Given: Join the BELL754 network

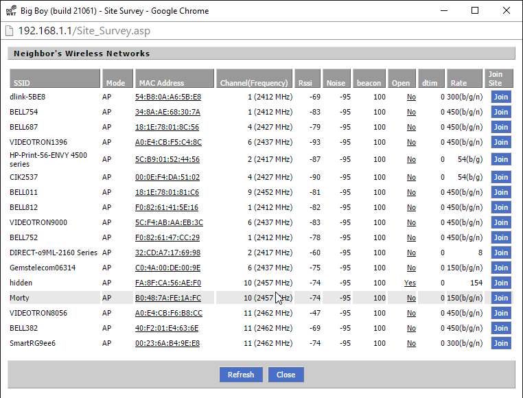Looking at the screenshot, I should (x=500, y=112).
